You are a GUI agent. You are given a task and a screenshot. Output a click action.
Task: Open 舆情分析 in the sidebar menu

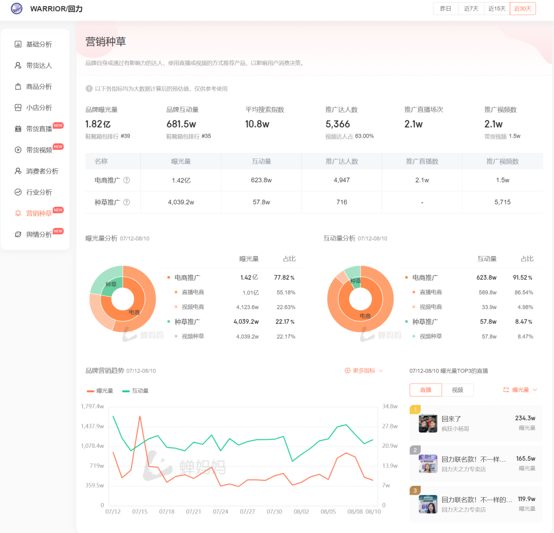click(x=39, y=234)
